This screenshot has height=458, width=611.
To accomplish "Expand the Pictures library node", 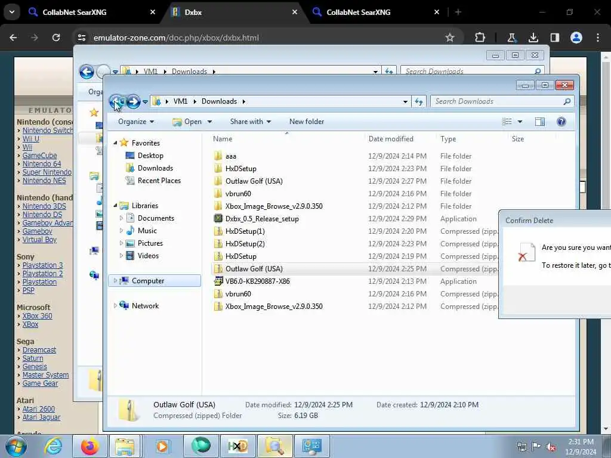I will [x=121, y=243].
